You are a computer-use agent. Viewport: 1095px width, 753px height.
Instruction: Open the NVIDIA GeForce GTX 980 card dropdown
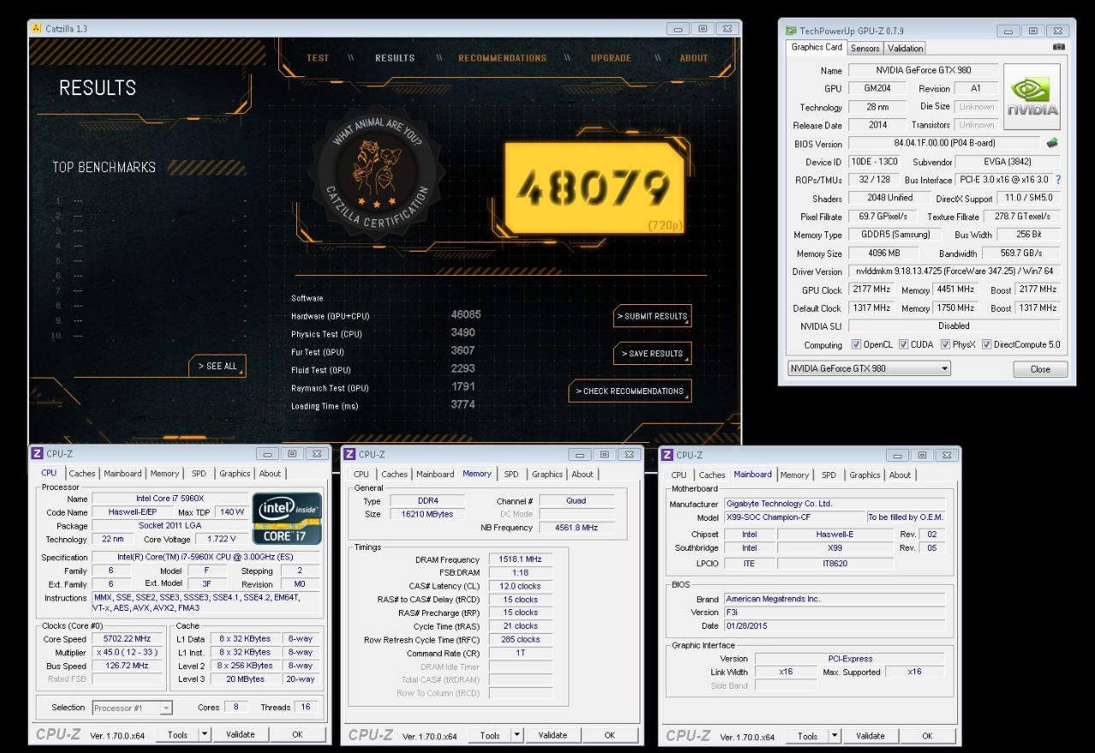[x=868, y=368]
